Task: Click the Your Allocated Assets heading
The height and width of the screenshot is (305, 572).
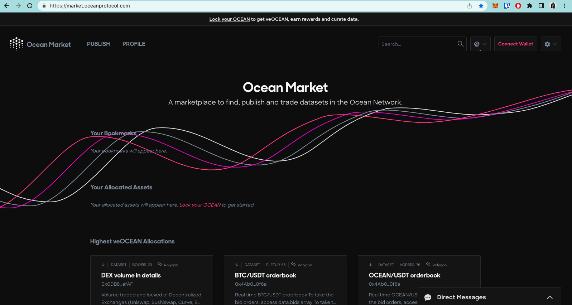Action: (121, 187)
